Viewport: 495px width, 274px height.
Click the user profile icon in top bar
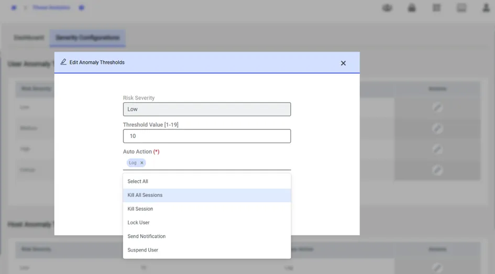pos(486,7)
